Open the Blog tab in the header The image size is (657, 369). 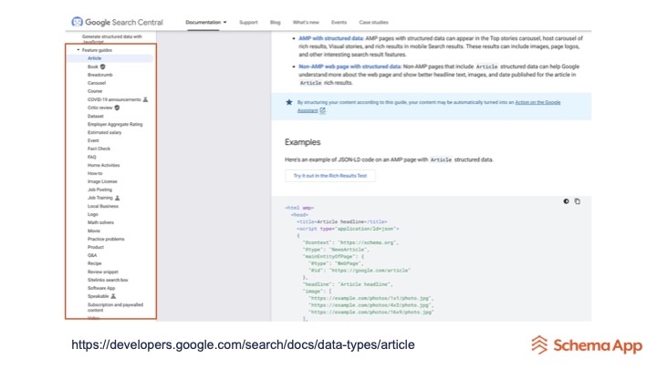(276, 22)
